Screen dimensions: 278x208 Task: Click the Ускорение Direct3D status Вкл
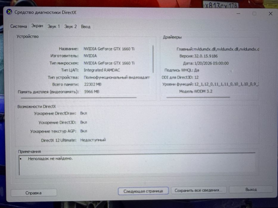[x=83, y=122]
